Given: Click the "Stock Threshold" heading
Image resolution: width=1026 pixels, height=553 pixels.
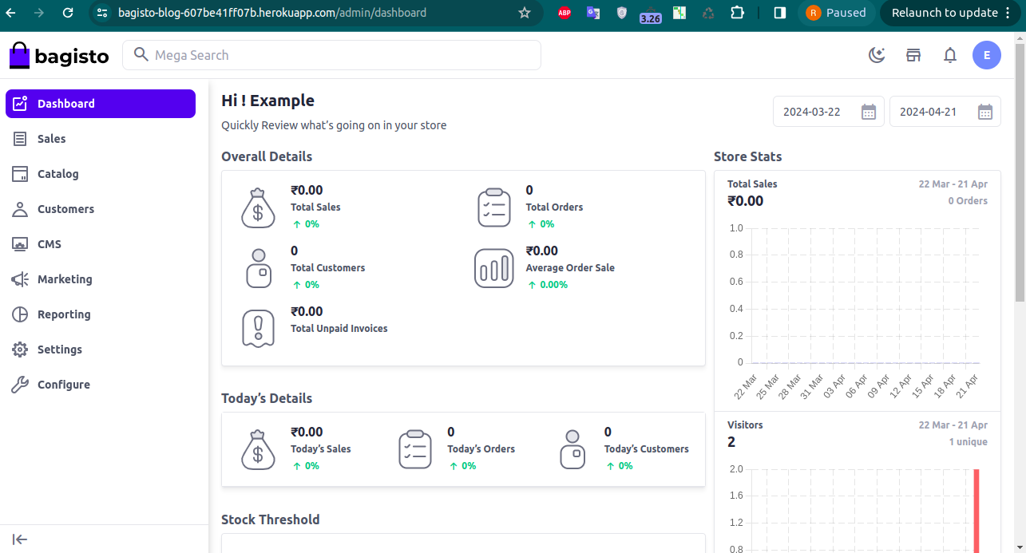Looking at the screenshot, I should (270, 519).
